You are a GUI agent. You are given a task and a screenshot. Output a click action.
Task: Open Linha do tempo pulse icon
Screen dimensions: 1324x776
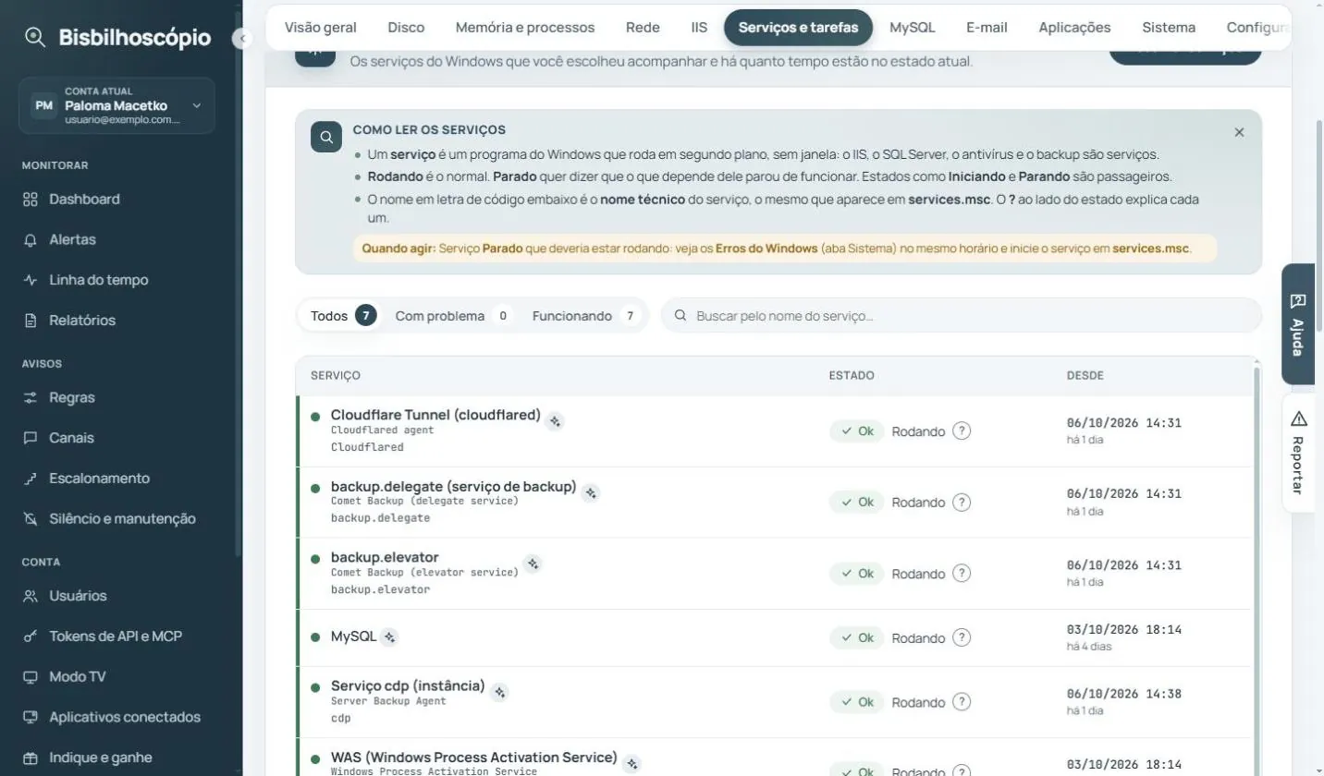(30, 280)
